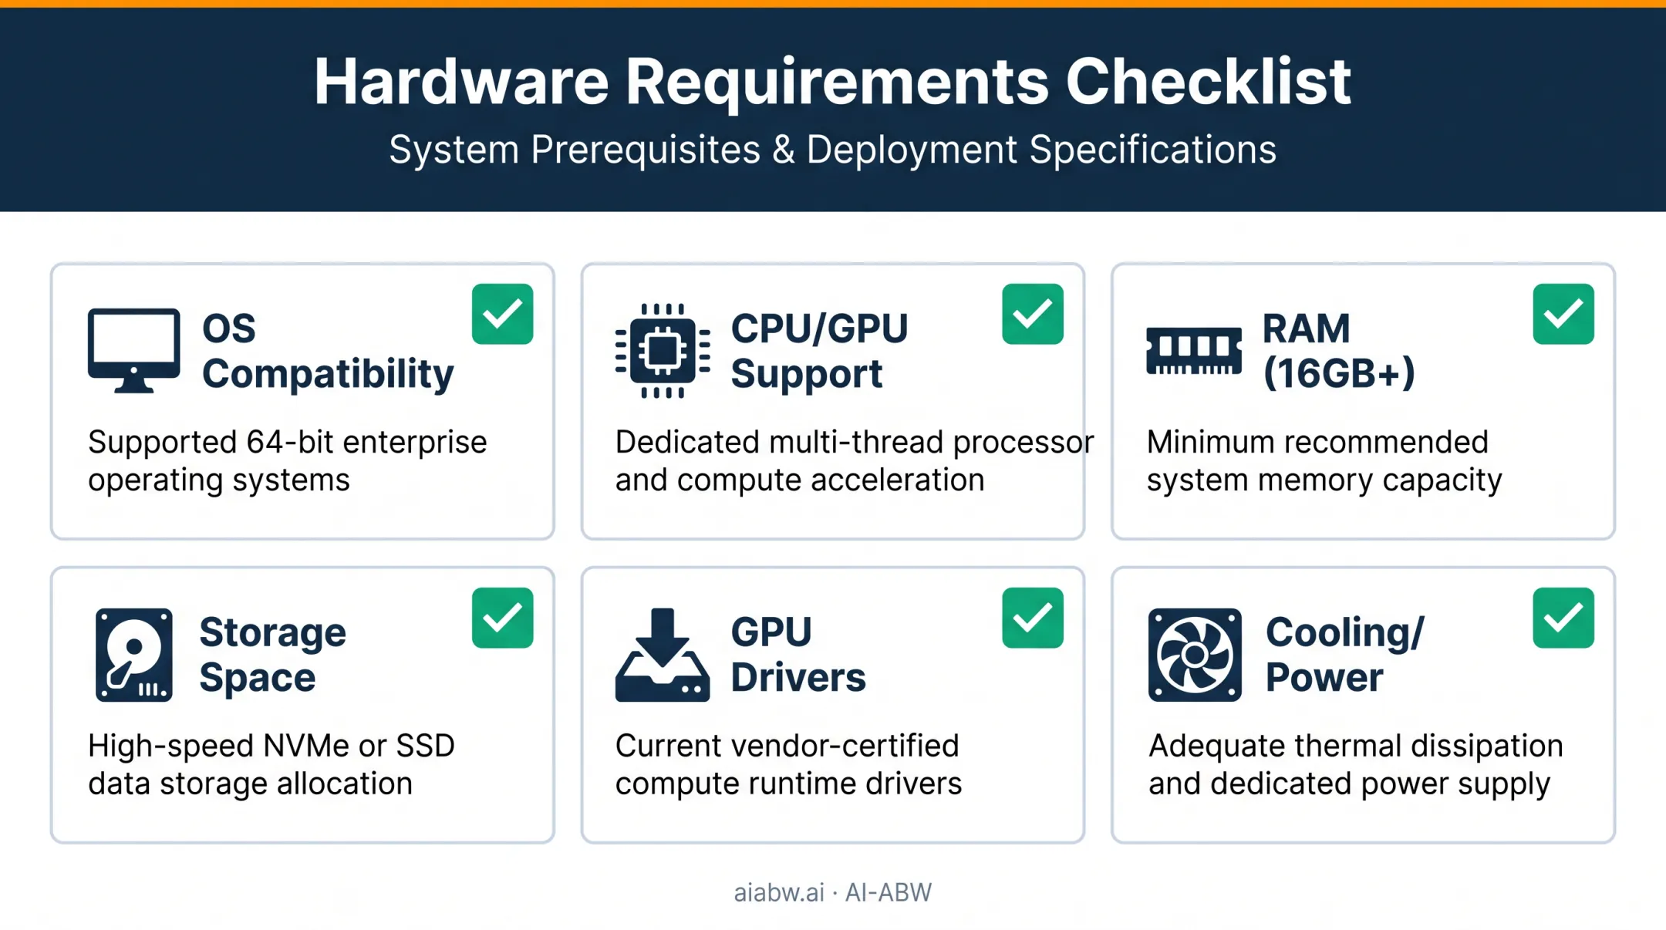Toggle the OS Compatibility checkbox
This screenshot has width=1666, height=930.
(503, 314)
